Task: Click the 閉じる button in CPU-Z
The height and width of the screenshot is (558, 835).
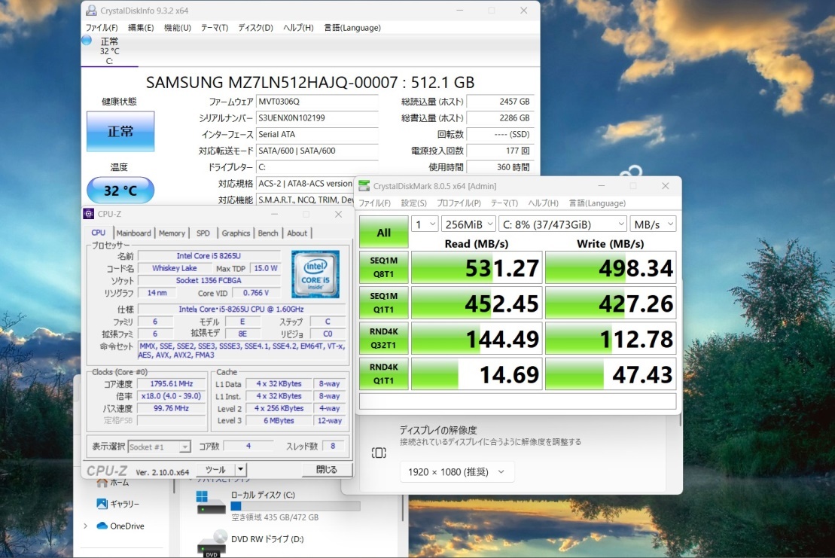Action: pos(327,469)
